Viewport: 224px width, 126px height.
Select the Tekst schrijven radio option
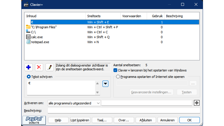pos(29,77)
